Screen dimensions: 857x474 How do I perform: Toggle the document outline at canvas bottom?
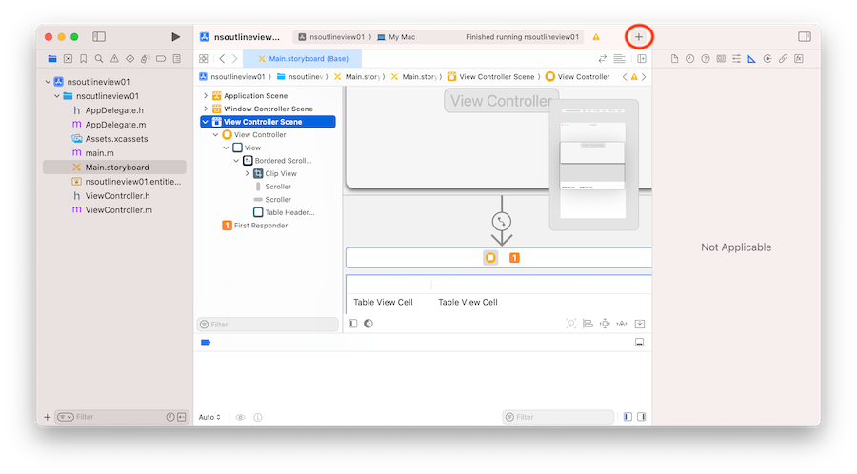click(x=353, y=324)
